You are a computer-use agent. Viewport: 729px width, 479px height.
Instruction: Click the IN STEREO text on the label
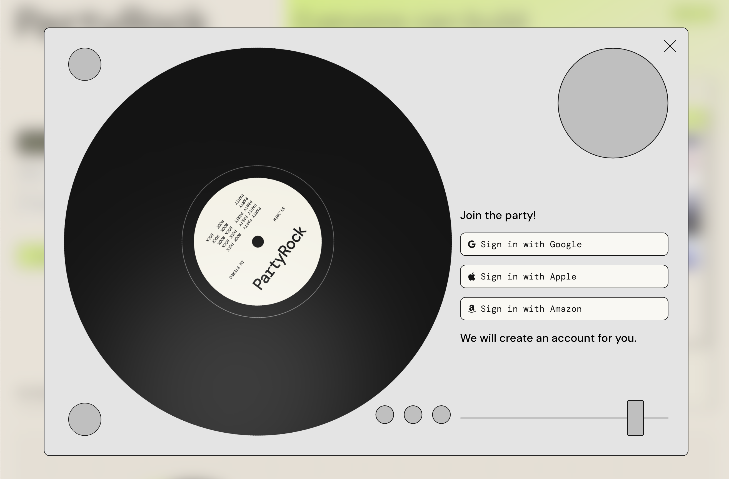coord(236,270)
